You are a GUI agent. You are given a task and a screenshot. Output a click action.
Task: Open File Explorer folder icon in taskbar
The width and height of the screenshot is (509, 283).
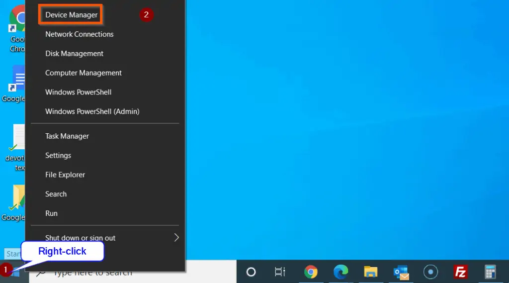[370, 272]
